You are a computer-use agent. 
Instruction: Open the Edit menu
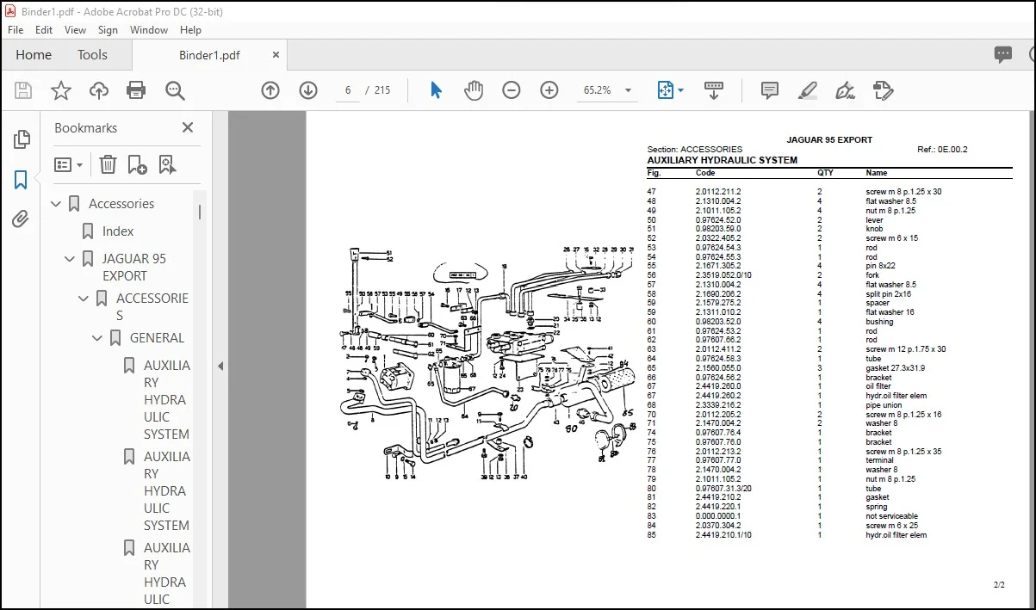[44, 29]
